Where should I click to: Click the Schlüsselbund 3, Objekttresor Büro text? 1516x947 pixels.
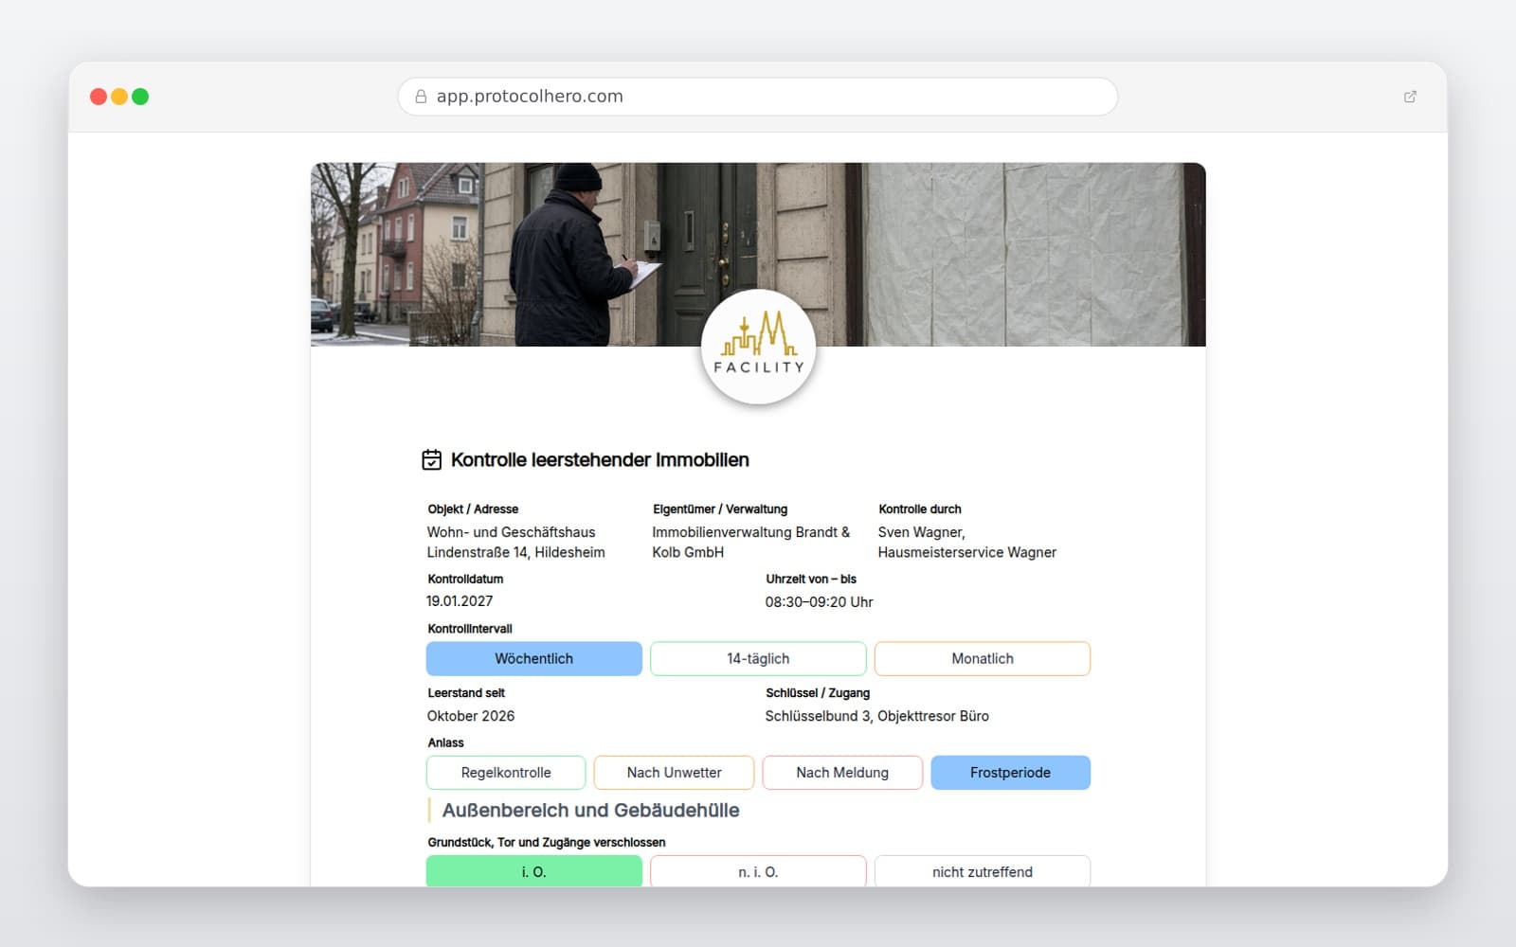tap(877, 716)
